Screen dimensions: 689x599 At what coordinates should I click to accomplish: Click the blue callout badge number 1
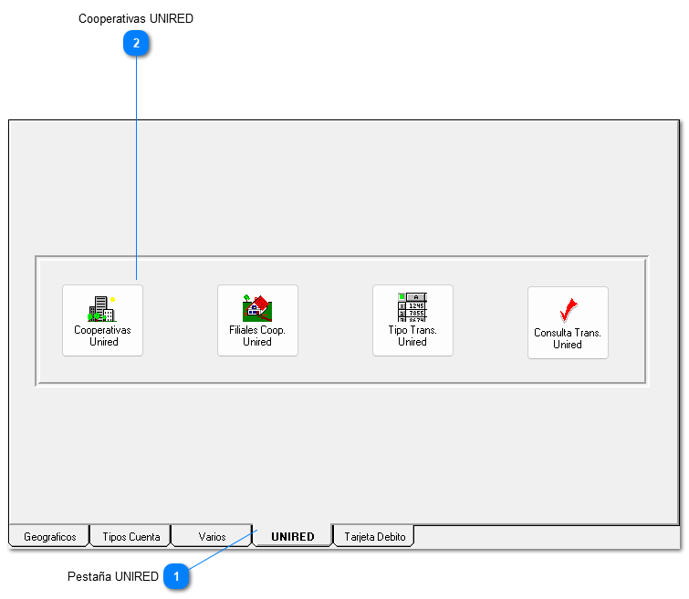click(x=177, y=576)
